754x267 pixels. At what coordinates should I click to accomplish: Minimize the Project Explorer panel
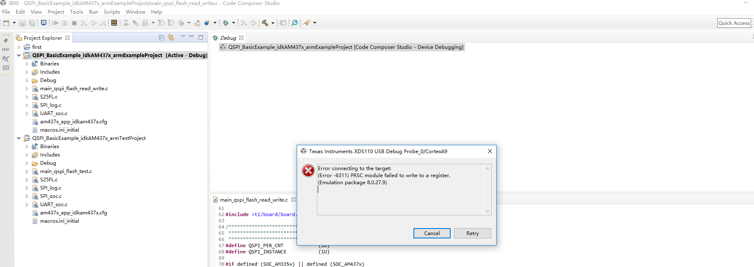191,37
